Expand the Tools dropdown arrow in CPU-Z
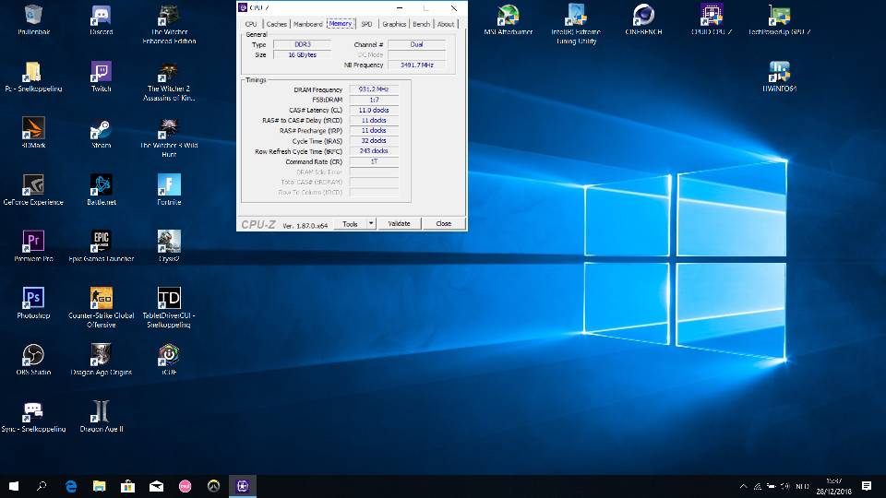The image size is (886, 498). point(371,223)
